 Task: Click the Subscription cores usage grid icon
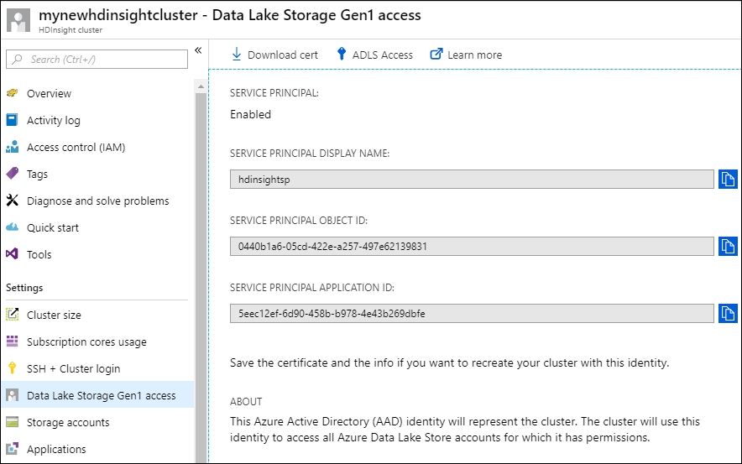point(13,341)
